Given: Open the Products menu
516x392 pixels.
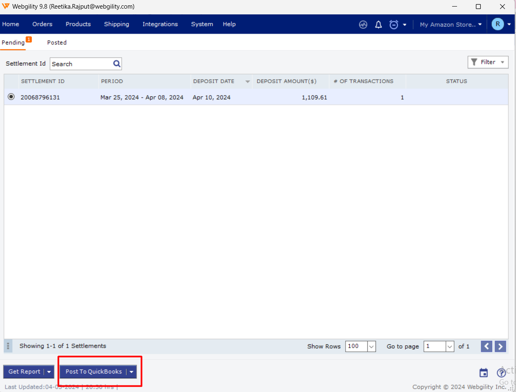Looking at the screenshot, I should pos(78,24).
